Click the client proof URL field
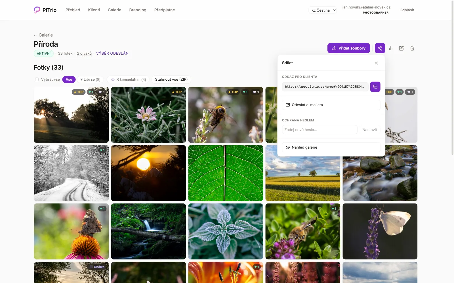Image resolution: width=454 pixels, height=283 pixels. tap(325, 87)
